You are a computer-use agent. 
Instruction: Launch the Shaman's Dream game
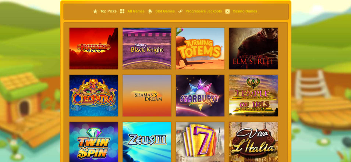point(147,96)
